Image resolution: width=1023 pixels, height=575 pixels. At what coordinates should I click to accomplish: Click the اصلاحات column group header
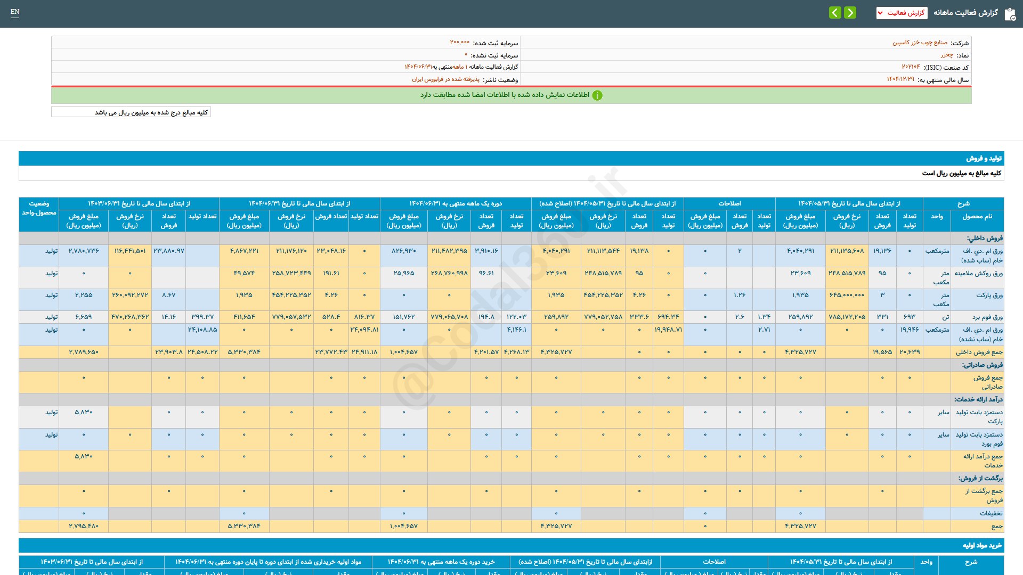click(729, 203)
